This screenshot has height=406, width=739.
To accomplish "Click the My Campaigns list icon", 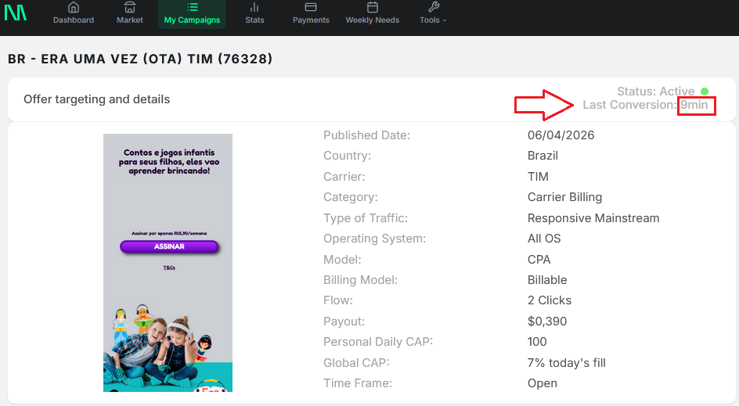I will click(x=193, y=7).
